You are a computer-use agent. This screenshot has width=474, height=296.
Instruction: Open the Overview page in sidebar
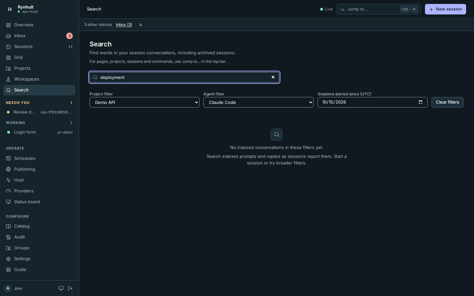pyautogui.click(x=39, y=25)
